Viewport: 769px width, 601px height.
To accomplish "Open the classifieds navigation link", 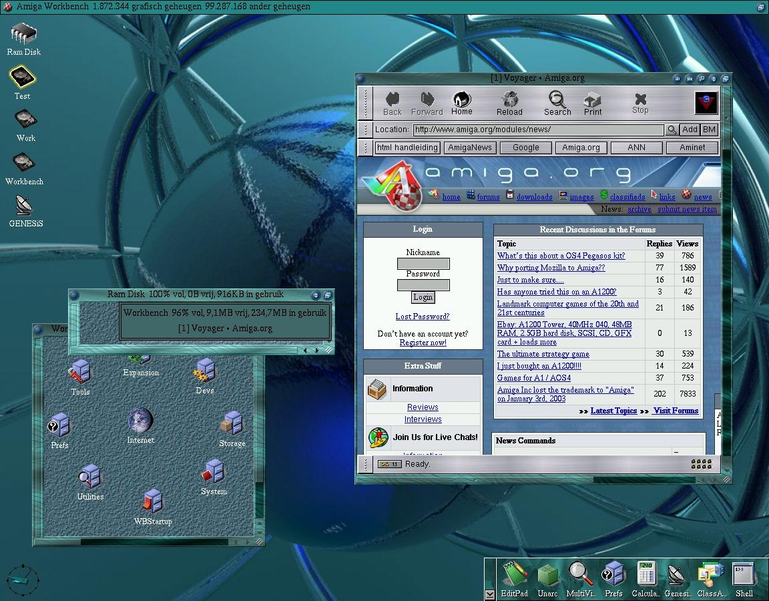I will tap(627, 197).
